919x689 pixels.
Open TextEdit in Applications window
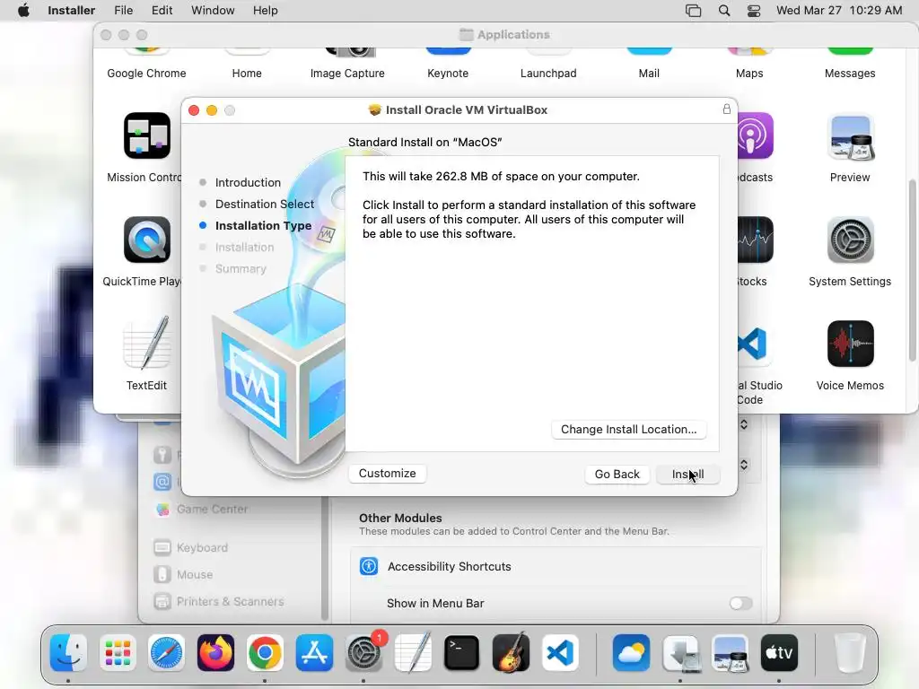coord(146,344)
